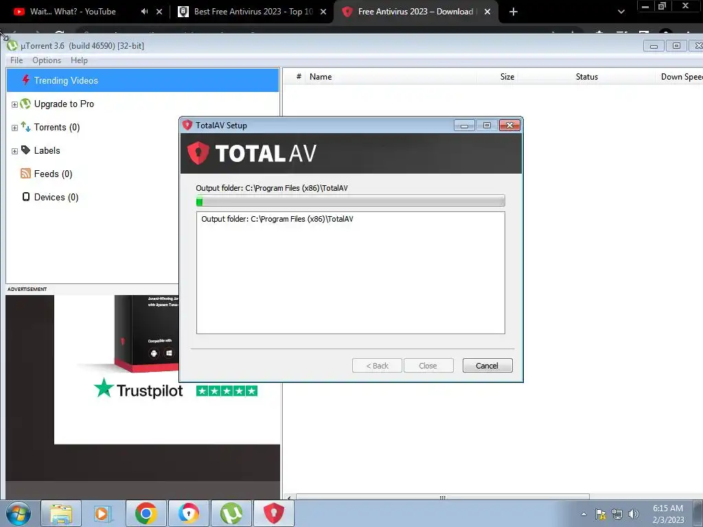Show hidden system tray icons
Viewport: 703px width, 527px height.
(584, 514)
